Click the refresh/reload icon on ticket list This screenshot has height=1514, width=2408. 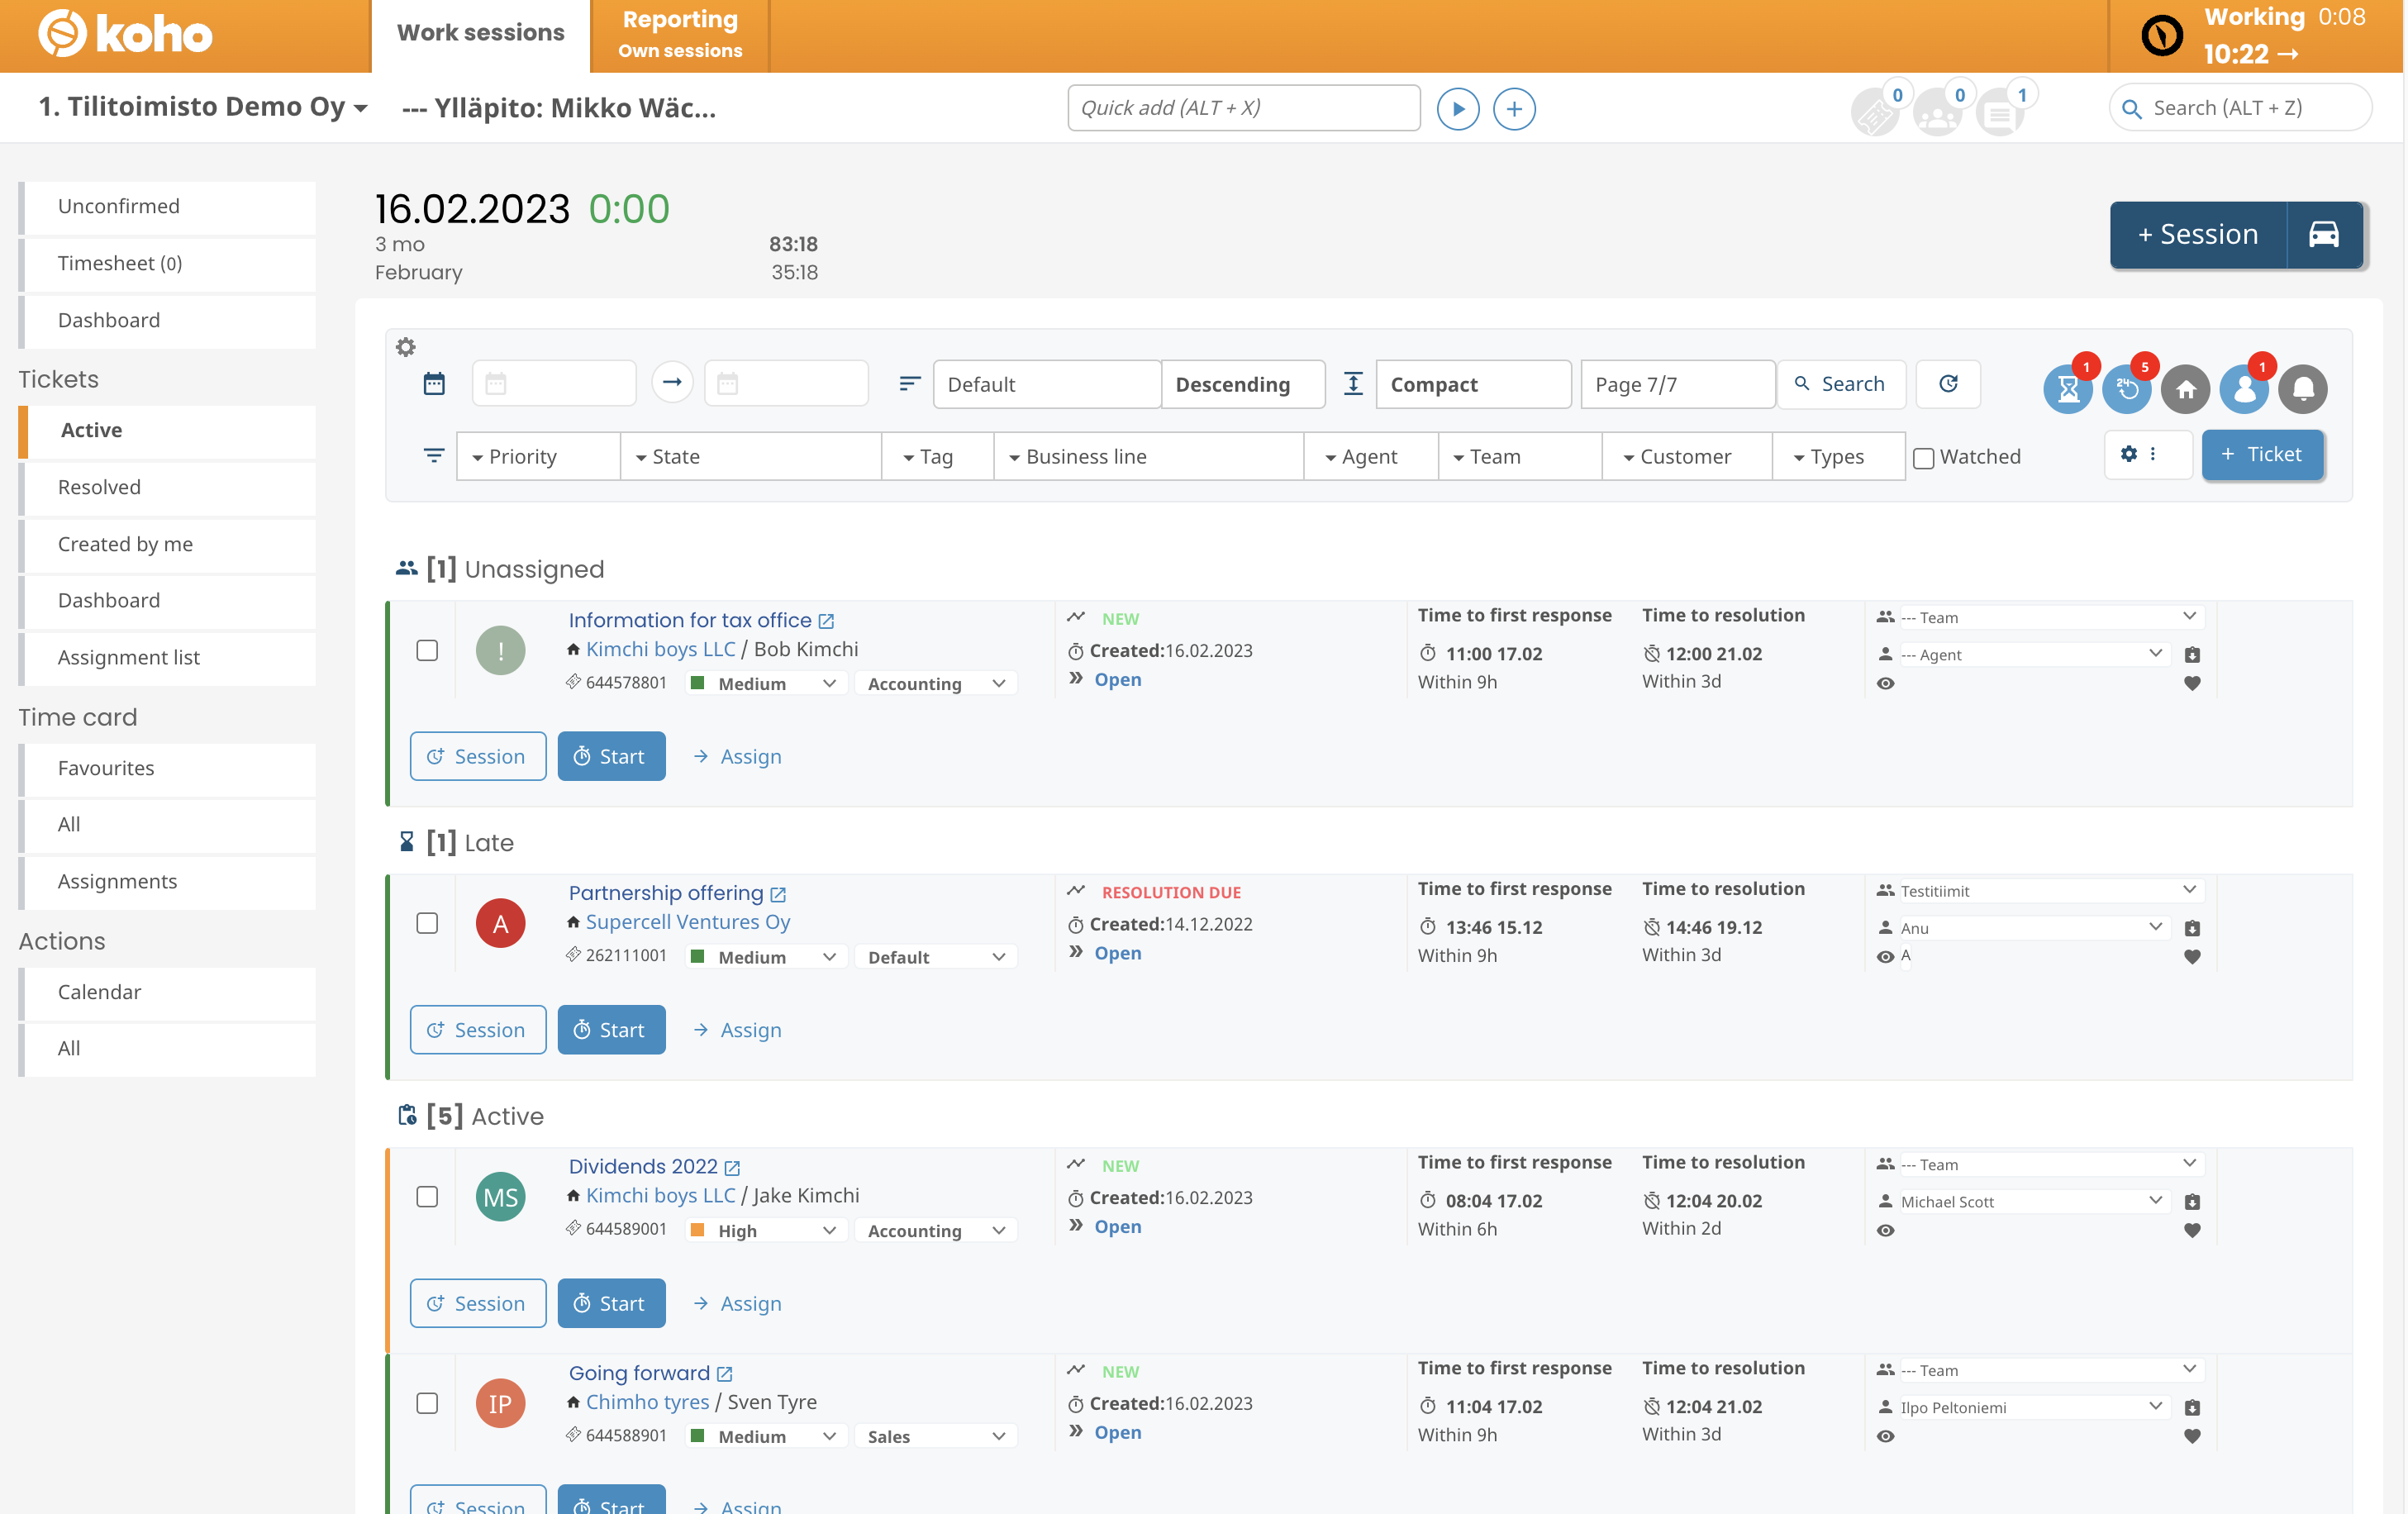[1949, 382]
